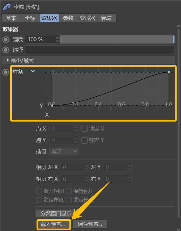Image resolution: width=181 pixels, height=231 pixels.
Task: Click the scrollbar down arrow
Action: click(x=179, y=229)
